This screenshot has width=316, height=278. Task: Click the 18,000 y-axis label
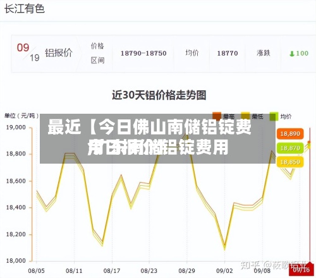coord(16,261)
